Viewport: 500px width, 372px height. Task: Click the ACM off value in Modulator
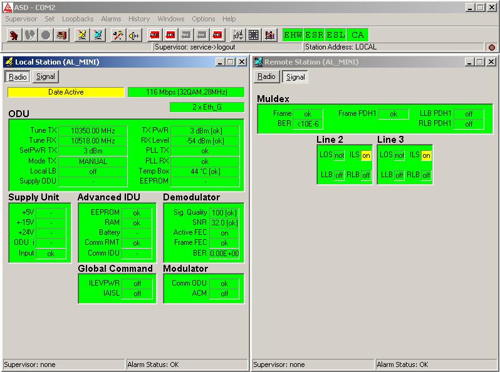[224, 294]
